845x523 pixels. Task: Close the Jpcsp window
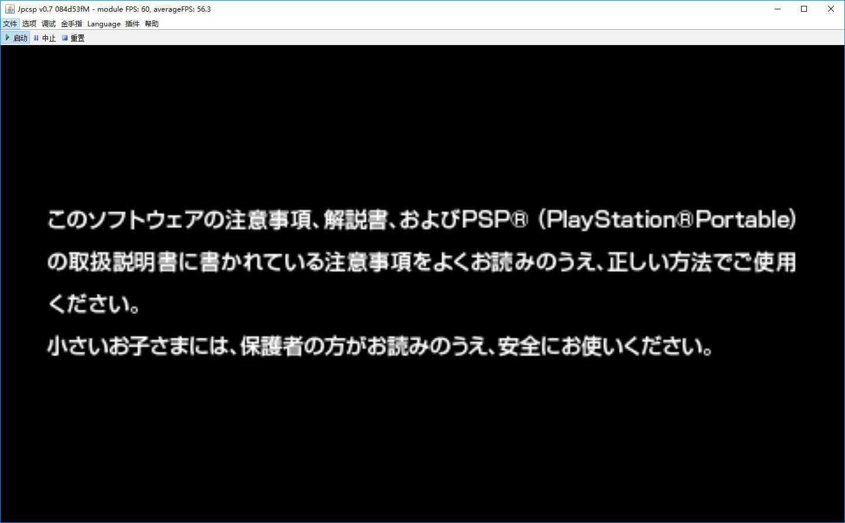(x=831, y=9)
